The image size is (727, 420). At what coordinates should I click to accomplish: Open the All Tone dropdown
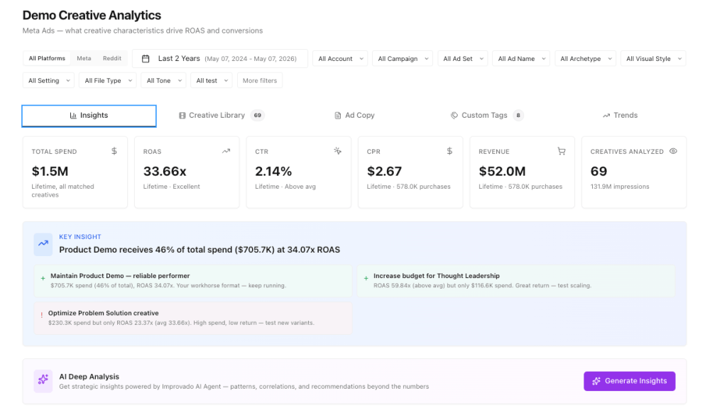[164, 81]
